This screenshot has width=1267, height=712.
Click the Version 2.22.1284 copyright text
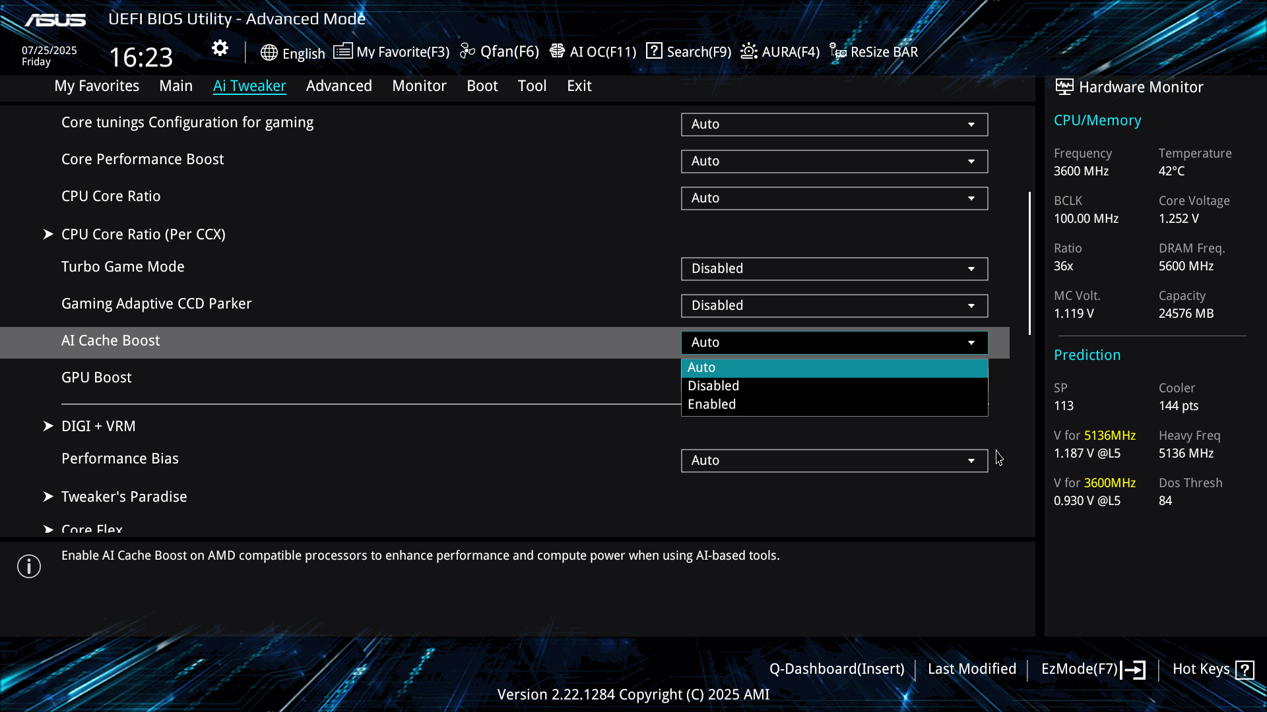tap(633, 695)
